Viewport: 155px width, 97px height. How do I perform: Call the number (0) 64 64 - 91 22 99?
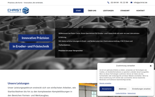point(119,3)
